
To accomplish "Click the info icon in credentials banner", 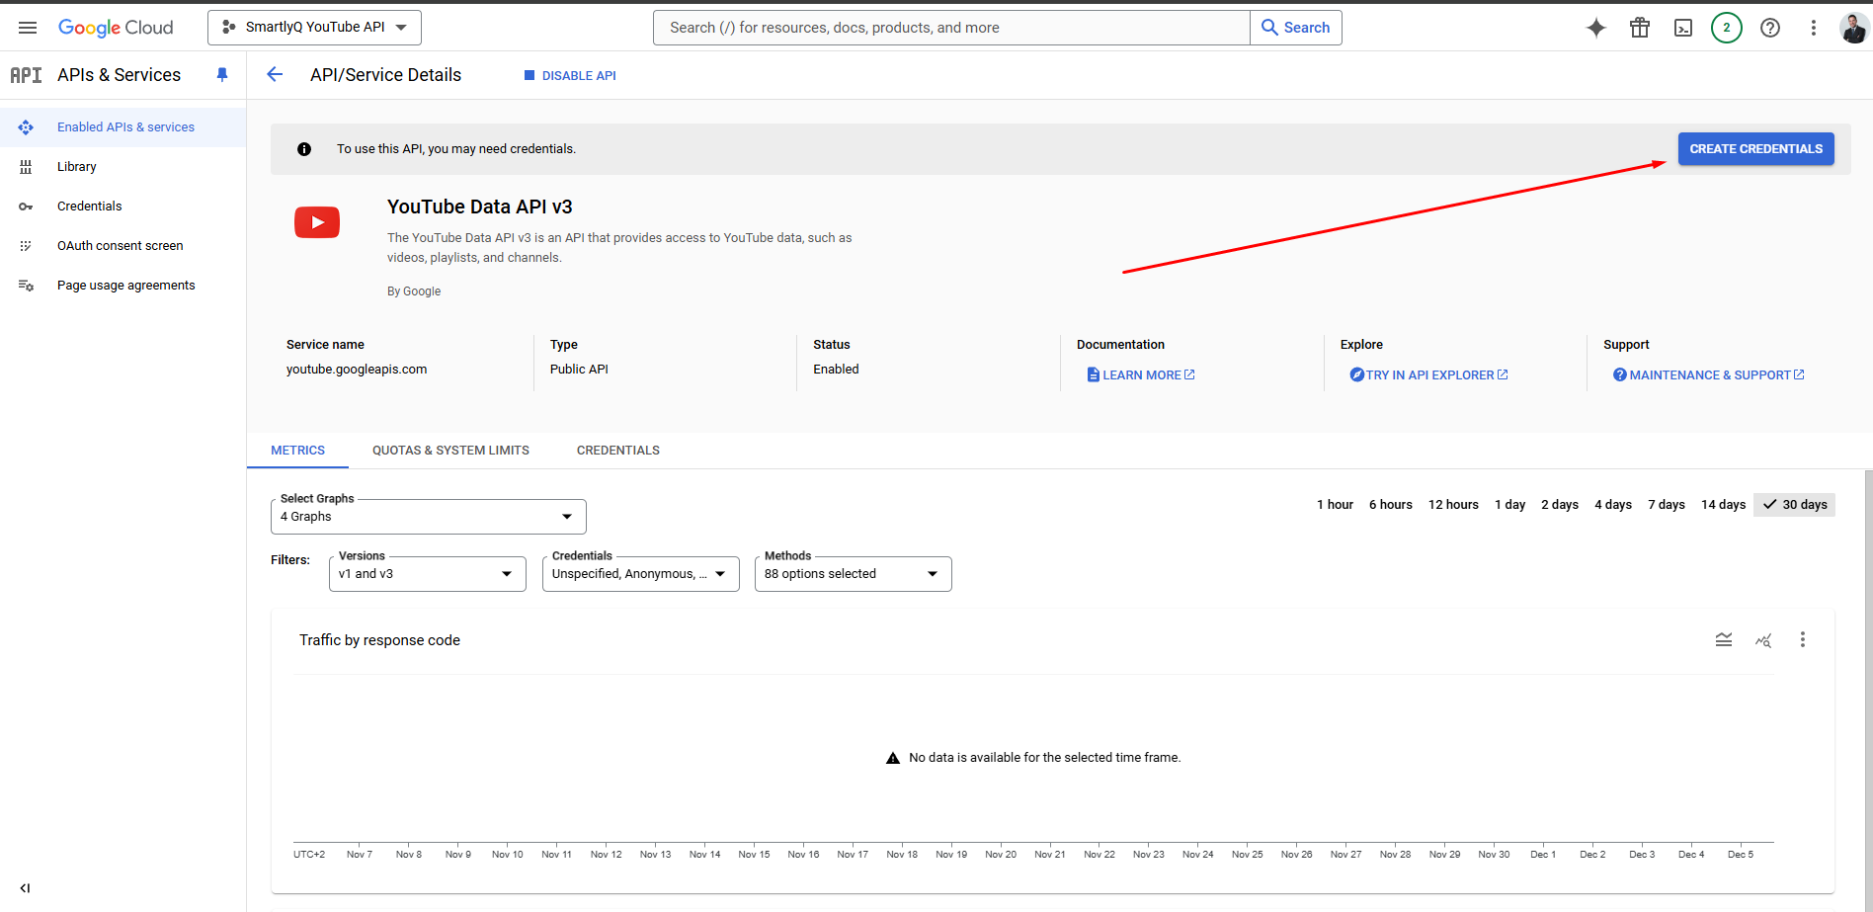I will point(304,149).
